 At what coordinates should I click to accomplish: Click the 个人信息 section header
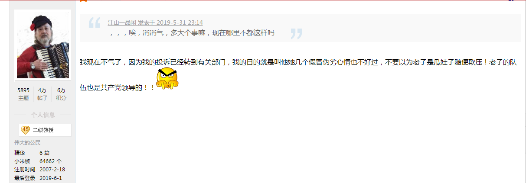[x=43, y=115]
